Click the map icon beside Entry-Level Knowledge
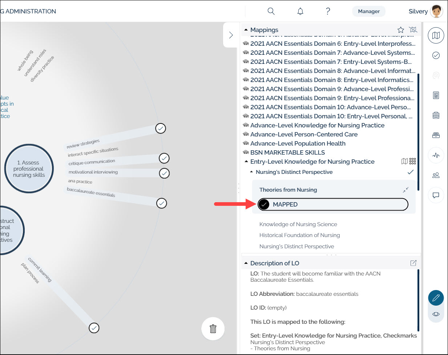448x355 pixels. [x=404, y=161]
